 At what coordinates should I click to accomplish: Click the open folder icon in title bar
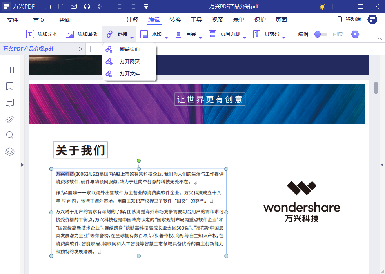[x=48, y=7]
